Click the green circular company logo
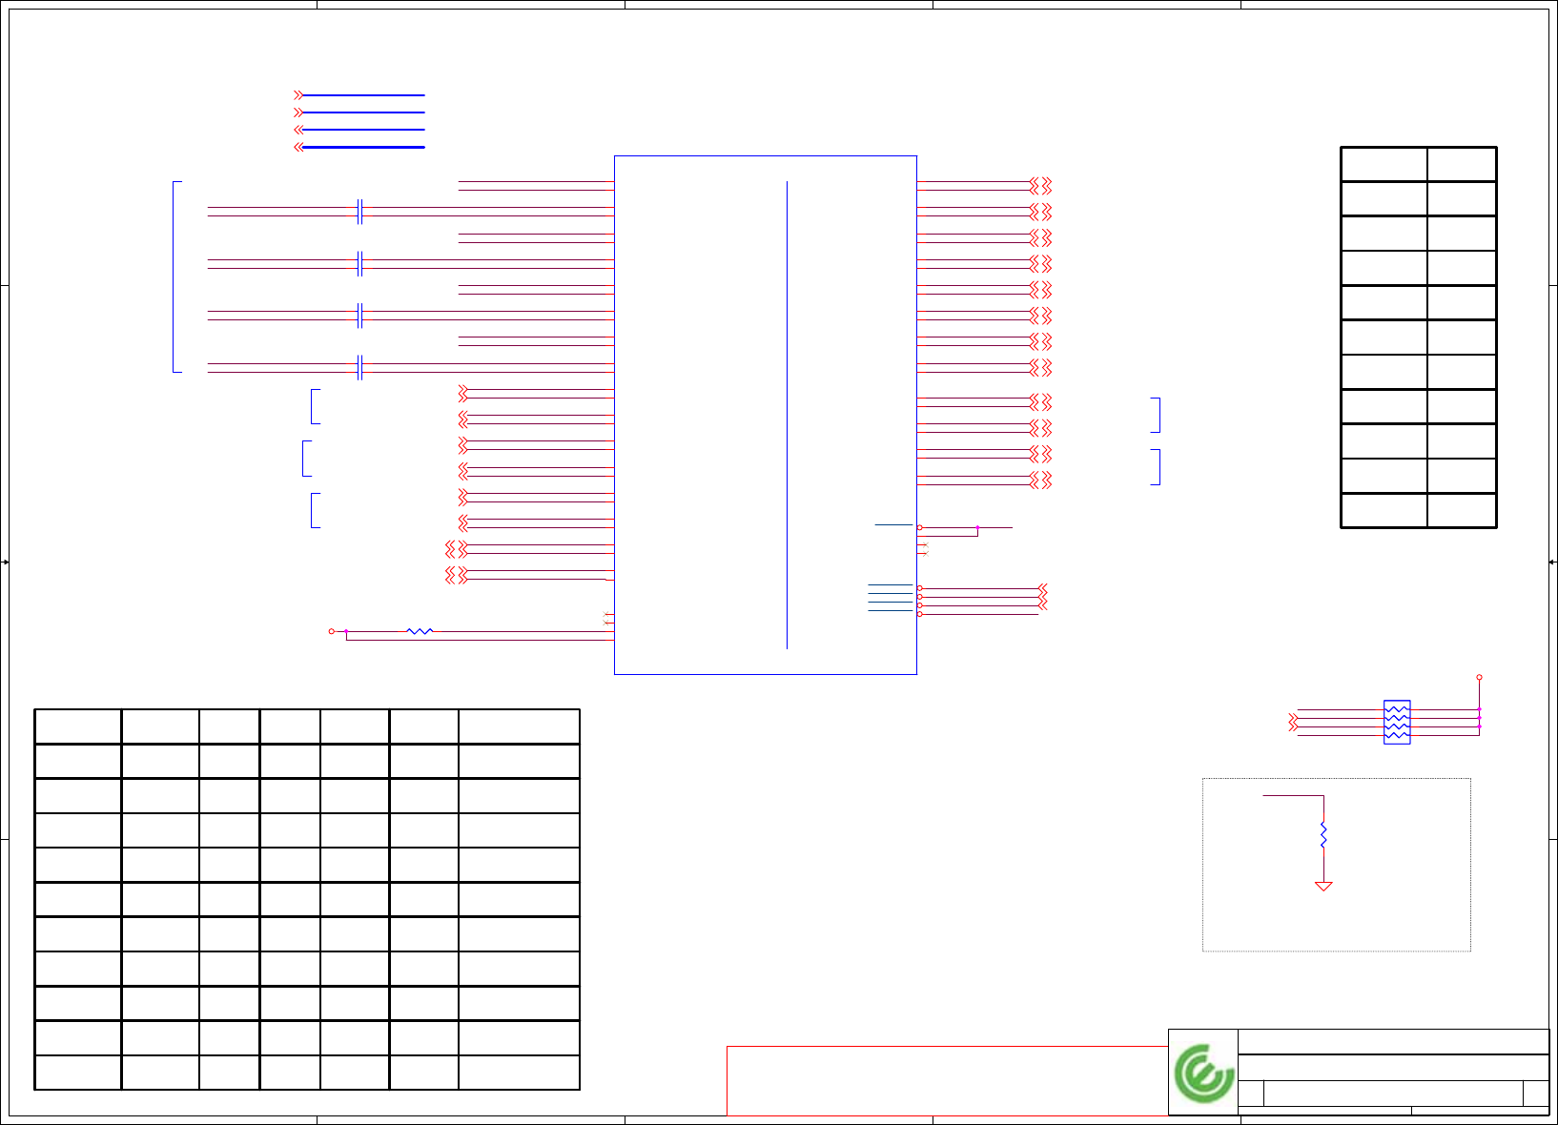This screenshot has width=1558, height=1125. pyautogui.click(x=1203, y=1074)
